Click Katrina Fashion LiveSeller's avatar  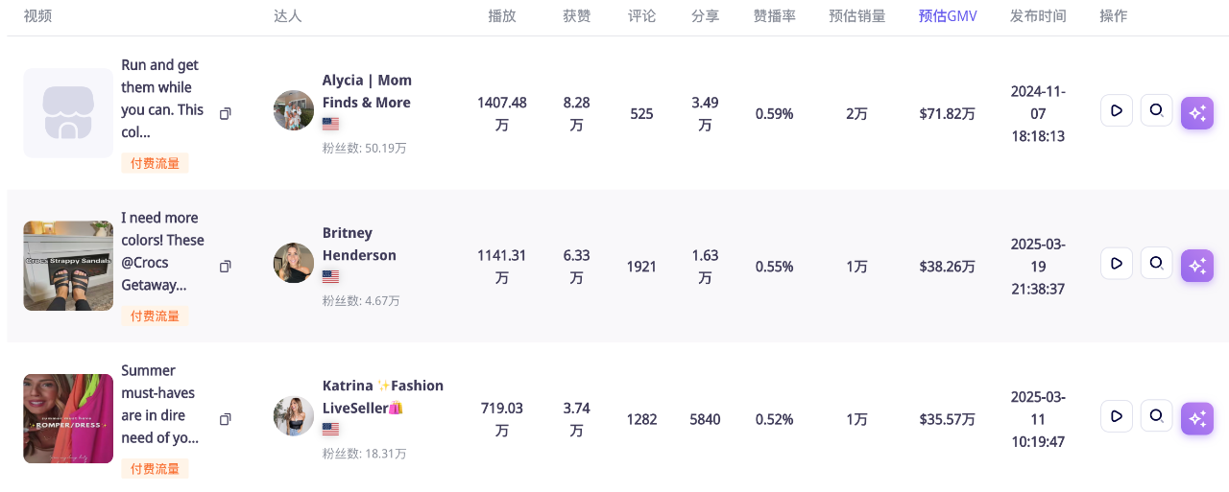point(293,416)
